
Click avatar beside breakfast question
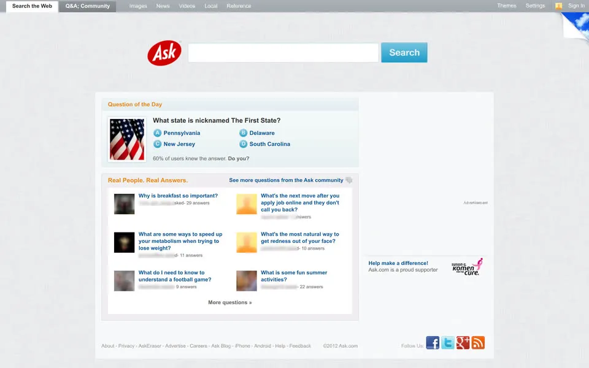coord(125,204)
